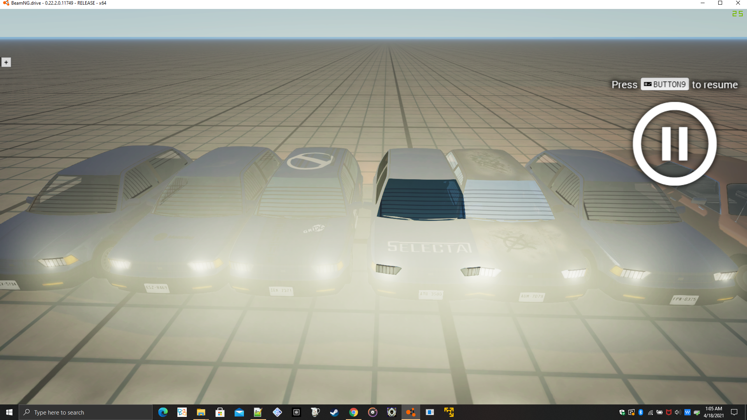
Task: Open the black square app icon in the taskbar
Action: click(x=296, y=412)
